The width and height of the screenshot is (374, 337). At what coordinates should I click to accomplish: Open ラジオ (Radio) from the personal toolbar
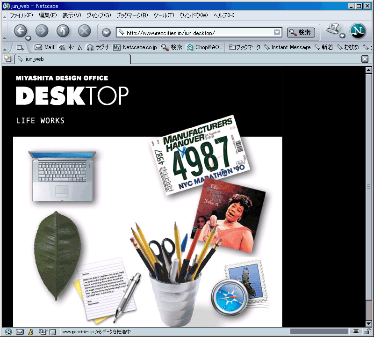(98, 47)
